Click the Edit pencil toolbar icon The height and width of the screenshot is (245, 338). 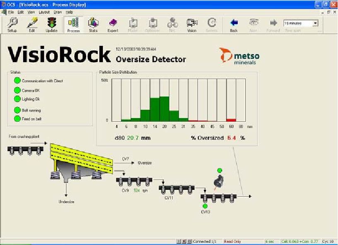(32, 25)
